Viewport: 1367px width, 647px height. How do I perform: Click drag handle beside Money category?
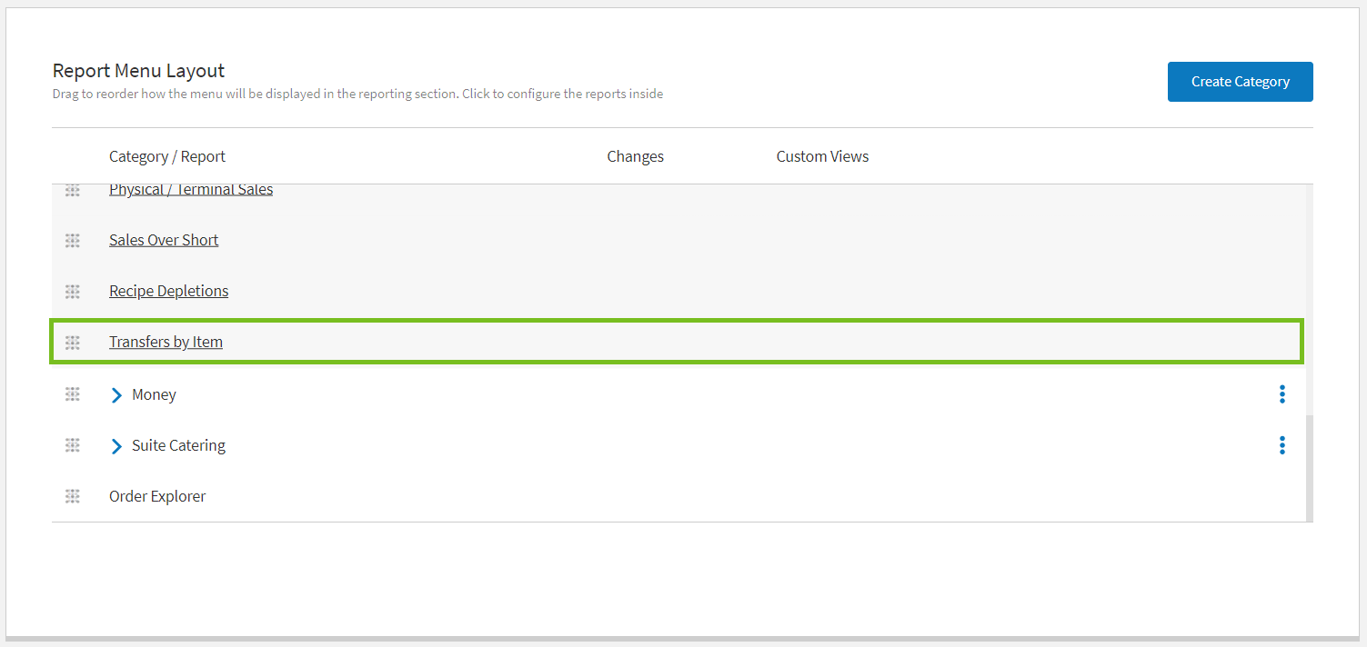(73, 394)
